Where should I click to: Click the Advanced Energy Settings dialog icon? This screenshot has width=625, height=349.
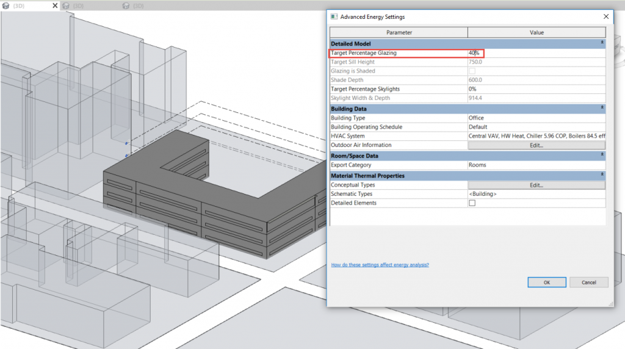point(334,16)
